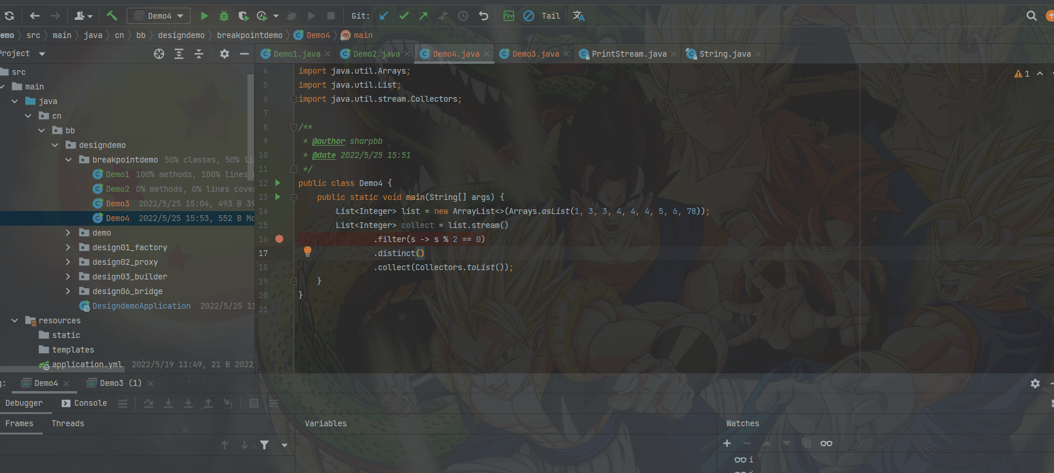Screen dimensions: 1054x473
Task: Click the profiler run icon
Action: 262,16
